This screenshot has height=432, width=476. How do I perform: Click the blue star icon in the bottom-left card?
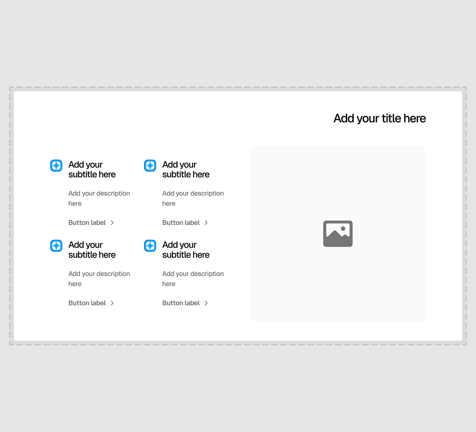(x=56, y=246)
